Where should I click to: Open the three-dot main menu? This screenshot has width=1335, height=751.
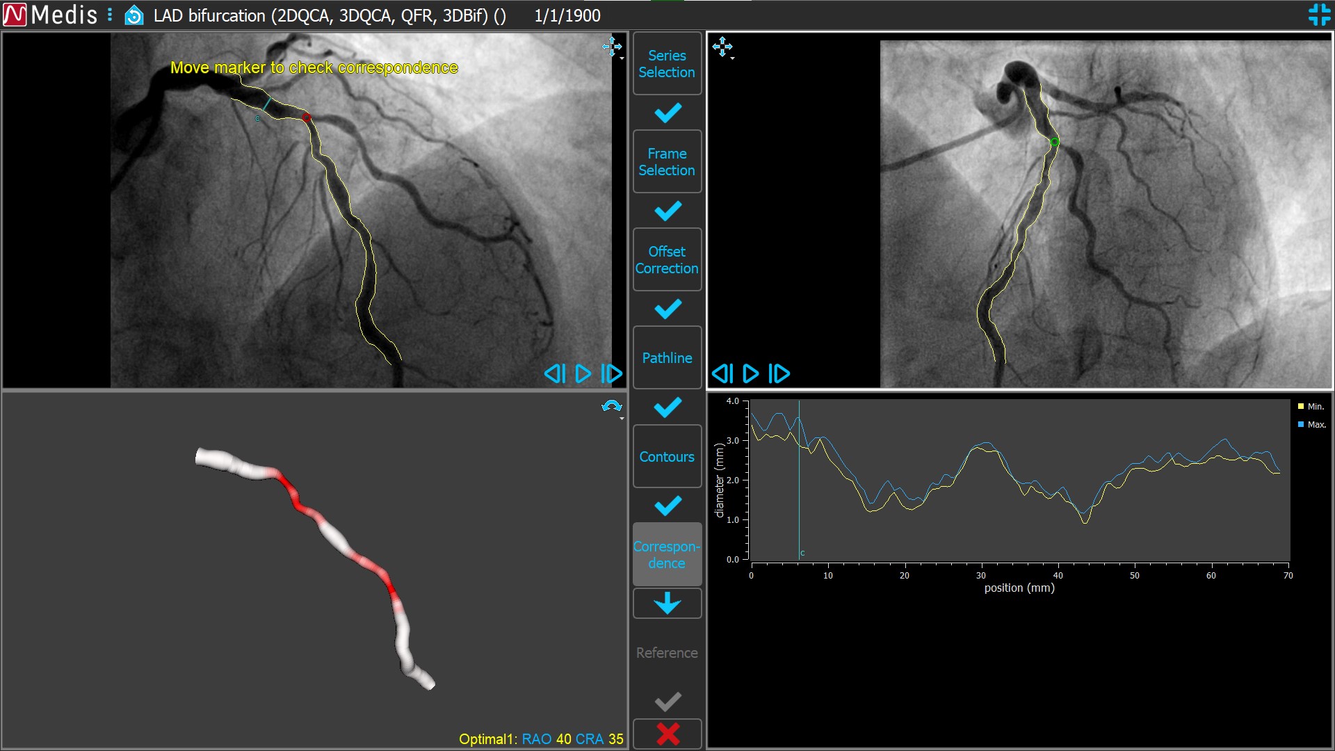pyautogui.click(x=110, y=15)
